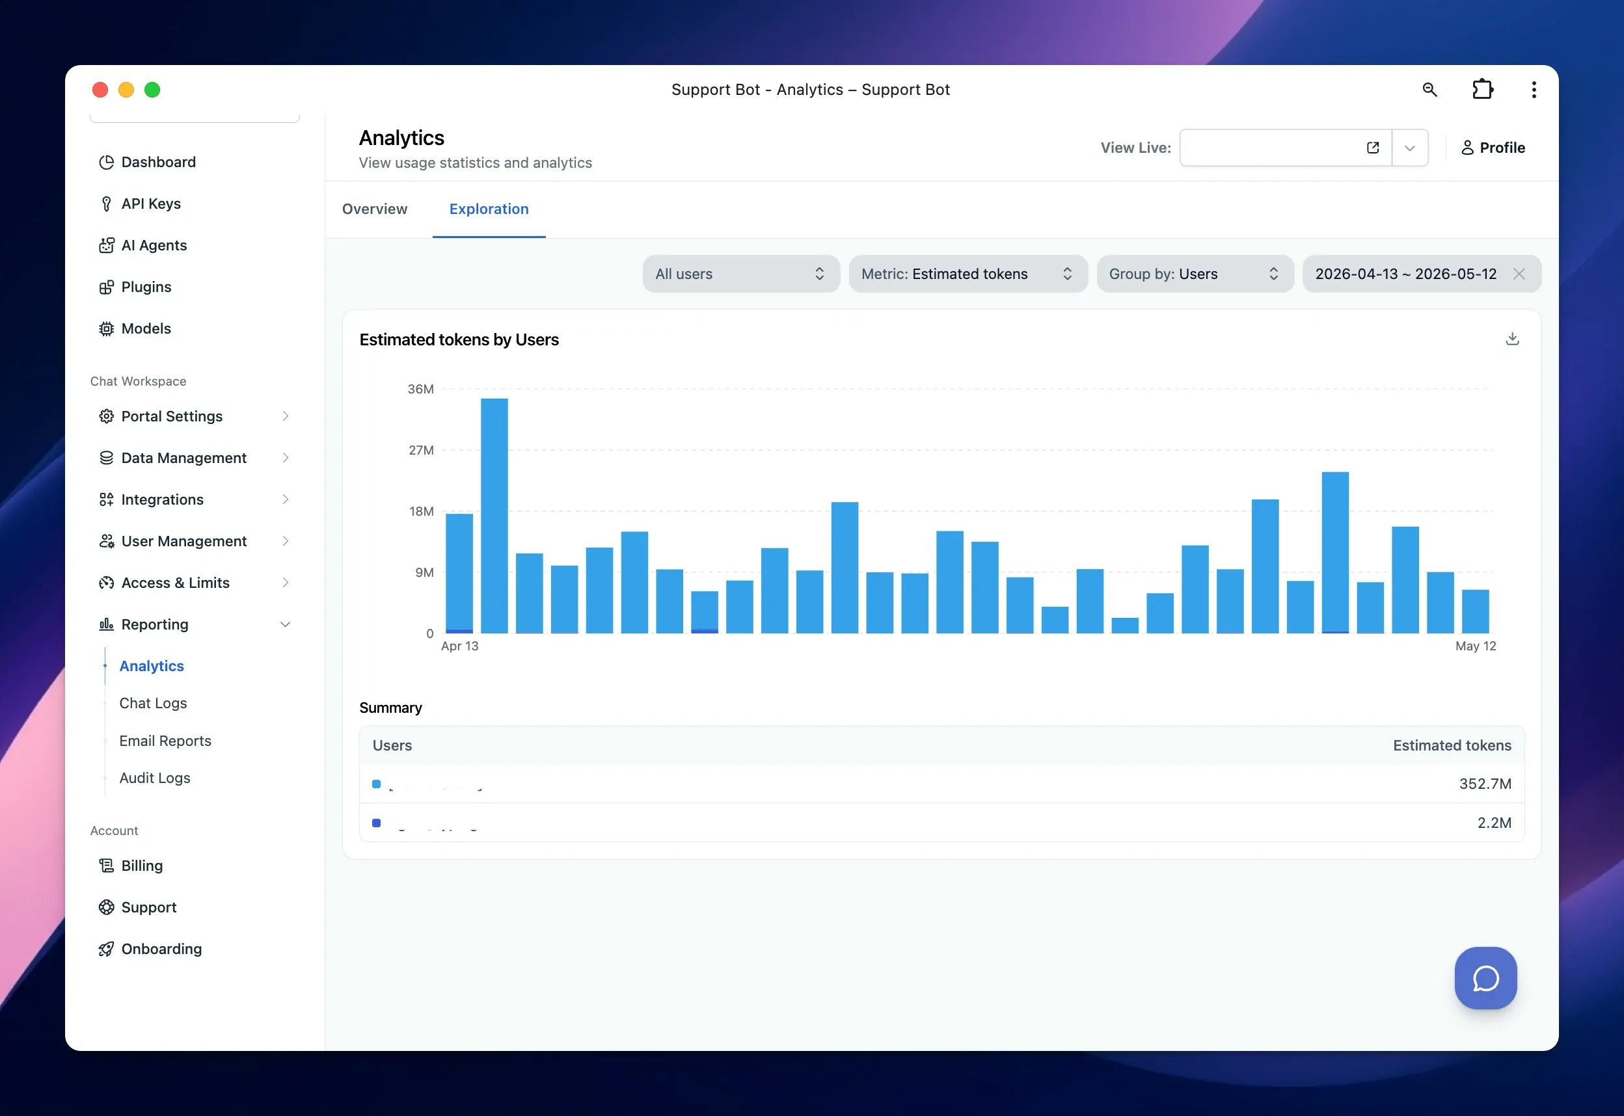Open Analytics in the Reporting submenu
1624x1116 pixels.
[152, 667]
